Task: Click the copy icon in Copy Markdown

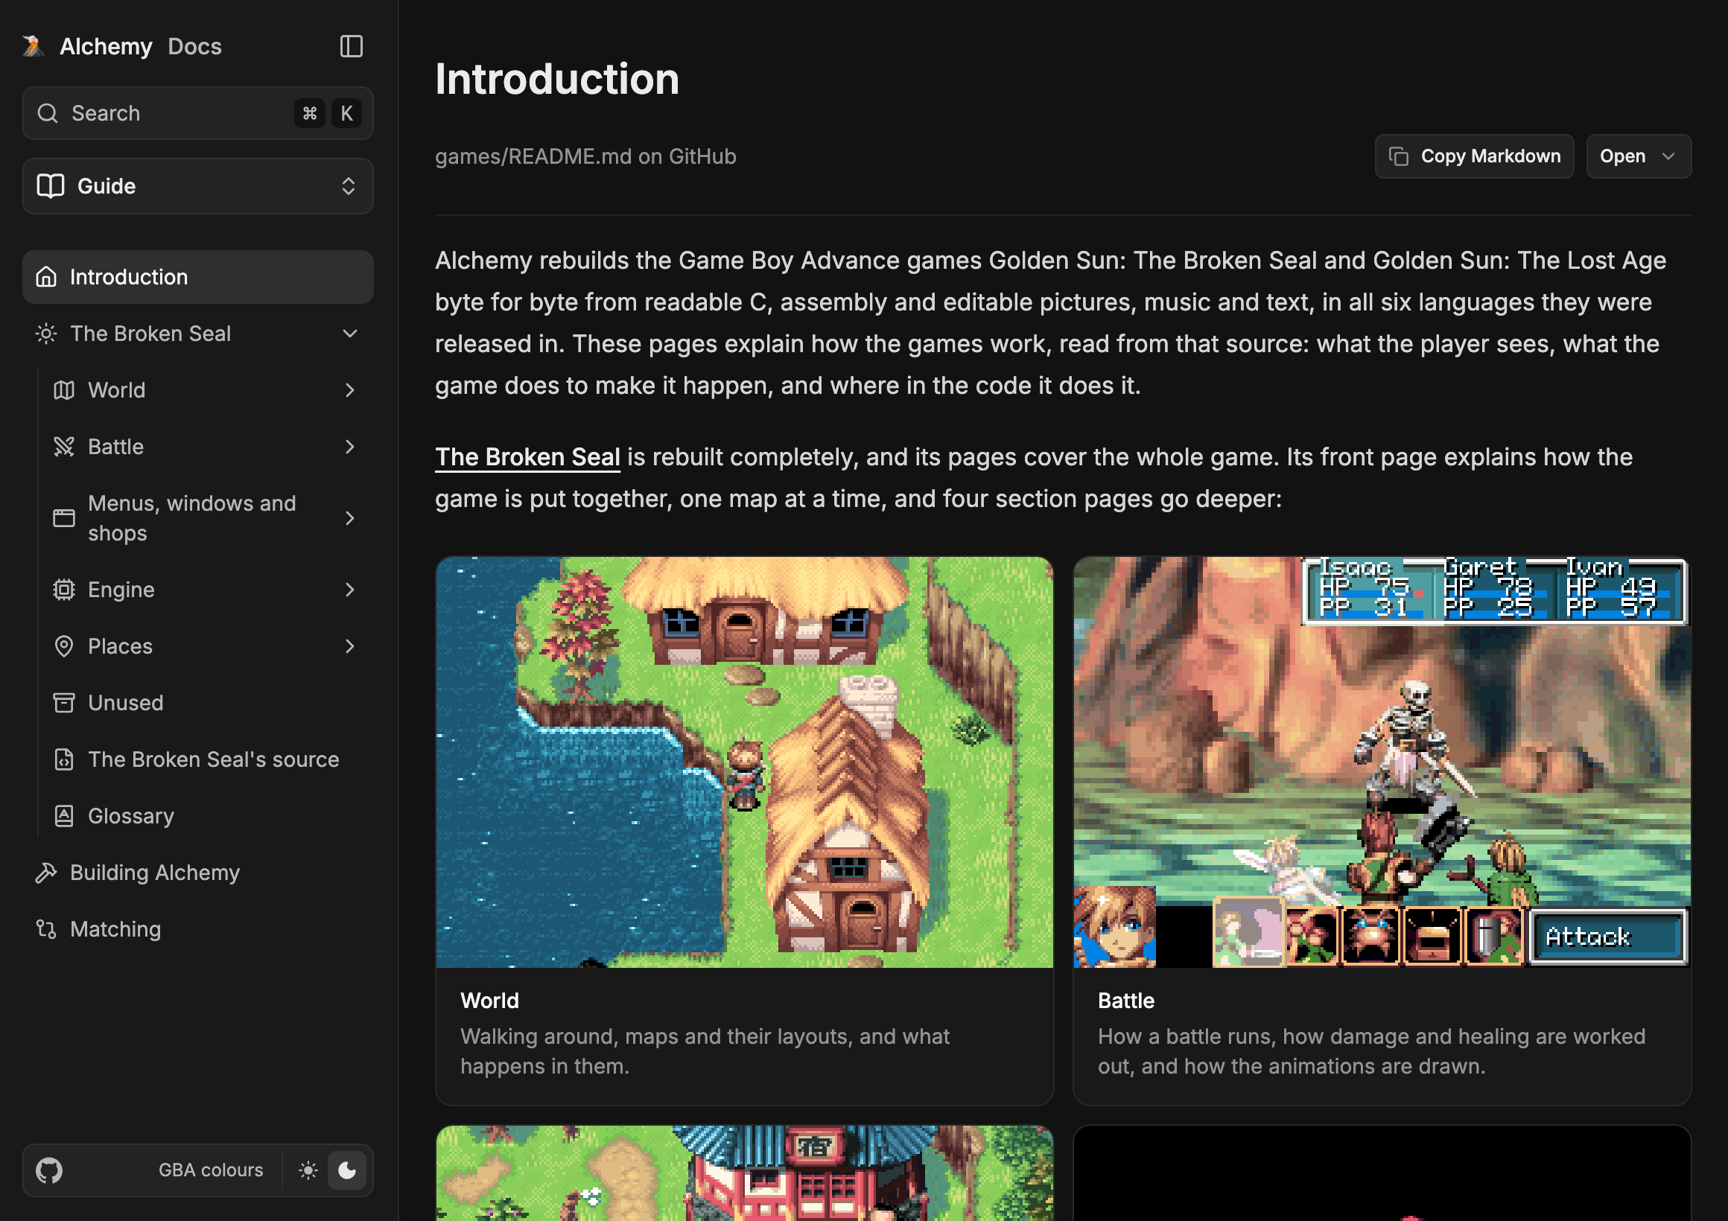Action: (x=1398, y=156)
